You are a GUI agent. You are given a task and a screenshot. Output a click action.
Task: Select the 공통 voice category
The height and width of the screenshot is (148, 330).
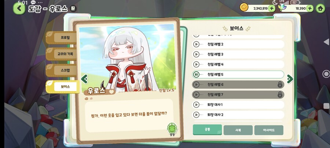(207, 130)
